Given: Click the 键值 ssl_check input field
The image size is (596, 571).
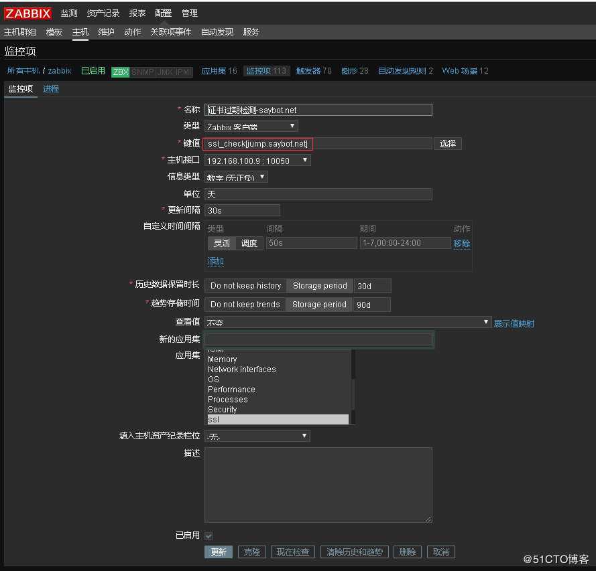Looking at the screenshot, I should (318, 144).
